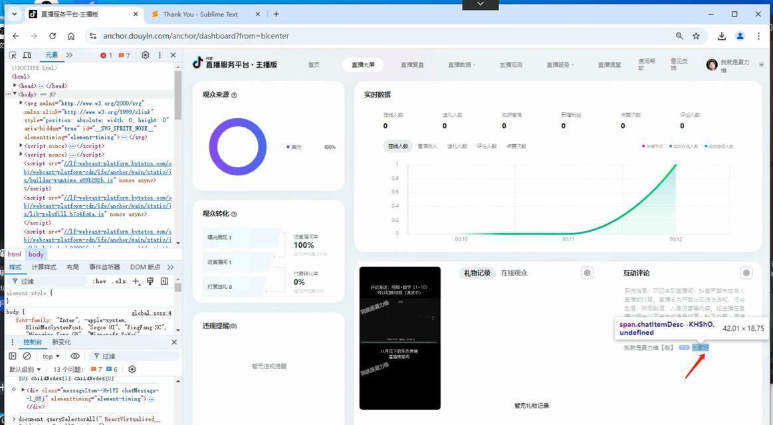Toggle the :hov element state panel
The height and width of the screenshot is (425, 773).
tap(100, 281)
